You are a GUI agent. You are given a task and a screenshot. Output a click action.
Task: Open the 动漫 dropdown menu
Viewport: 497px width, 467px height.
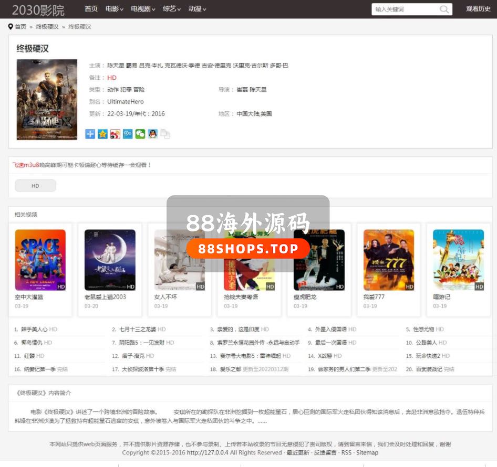point(197,9)
